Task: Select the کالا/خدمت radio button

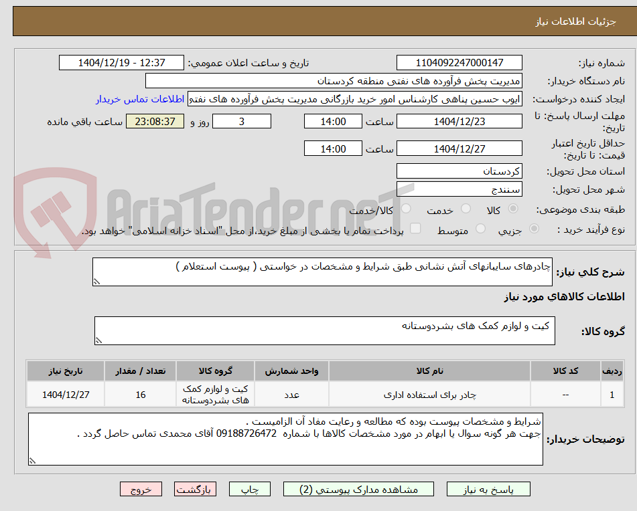Action: click(x=406, y=209)
